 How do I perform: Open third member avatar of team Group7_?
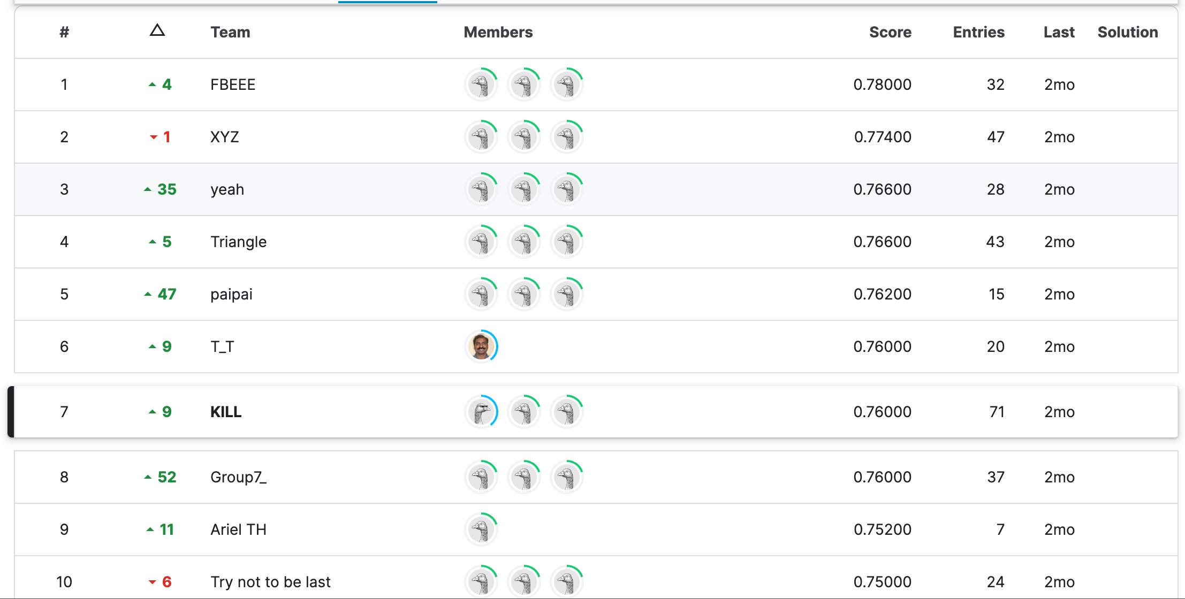tap(567, 477)
